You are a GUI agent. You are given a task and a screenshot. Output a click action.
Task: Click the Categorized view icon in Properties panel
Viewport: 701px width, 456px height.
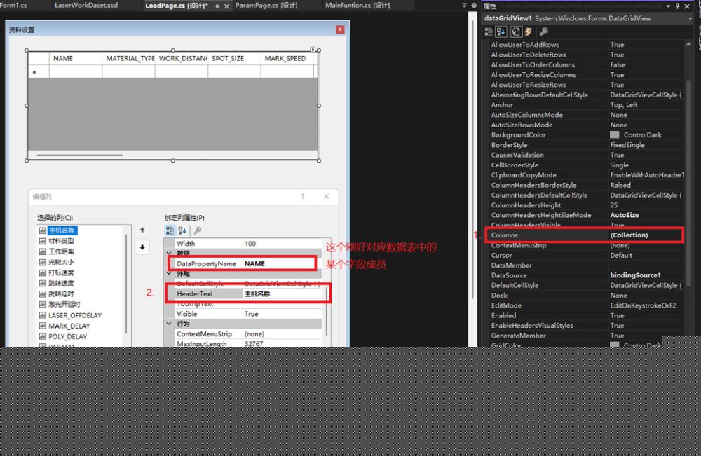pyautogui.click(x=489, y=32)
